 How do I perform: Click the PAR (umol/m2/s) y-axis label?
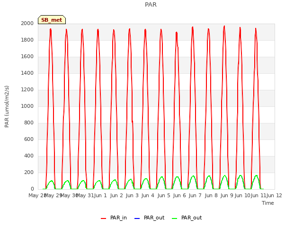point(7,106)
